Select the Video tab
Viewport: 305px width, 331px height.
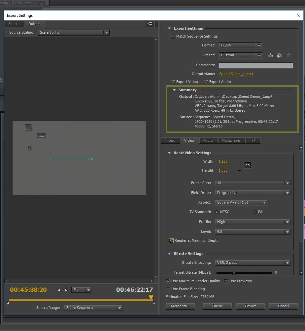click(x=189, y=140)
